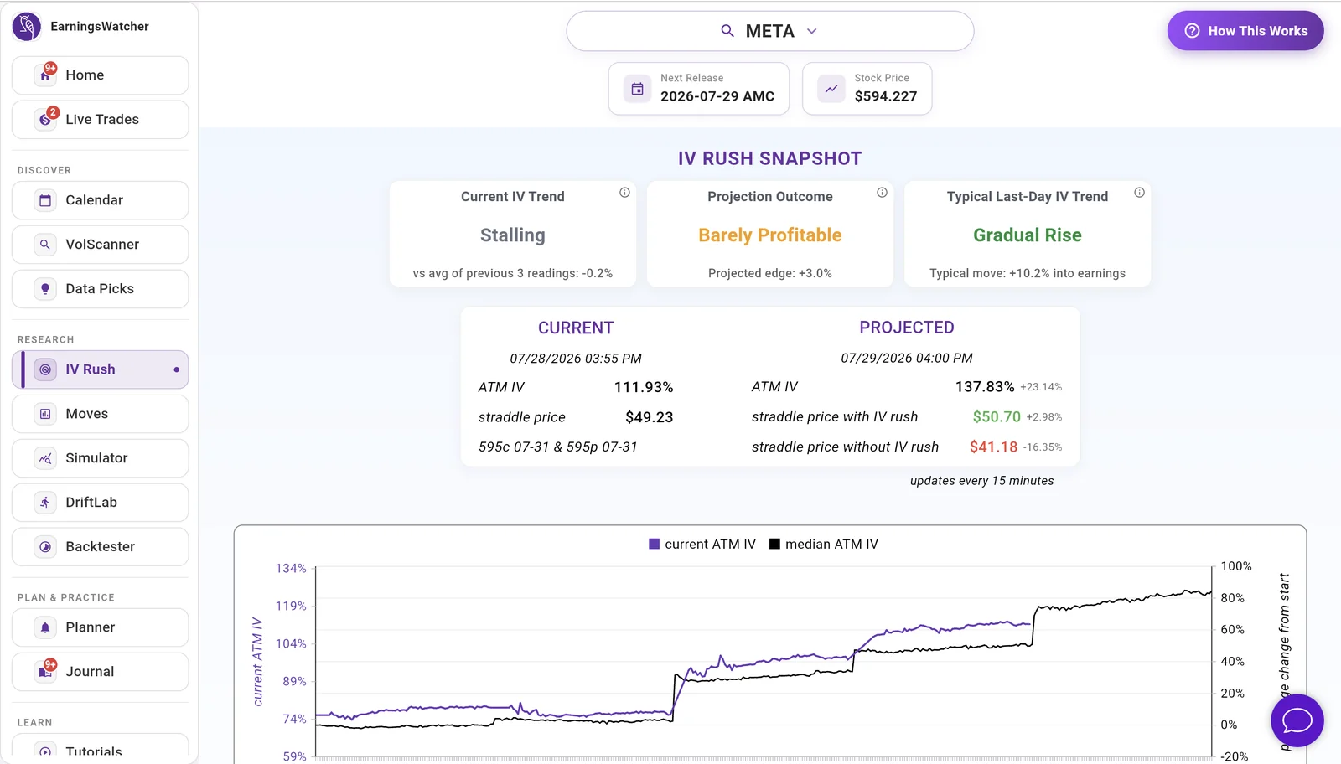The image size is (1341, 764).
Task: Toggle current ATM IV legend series
Action: click(702, 545)
